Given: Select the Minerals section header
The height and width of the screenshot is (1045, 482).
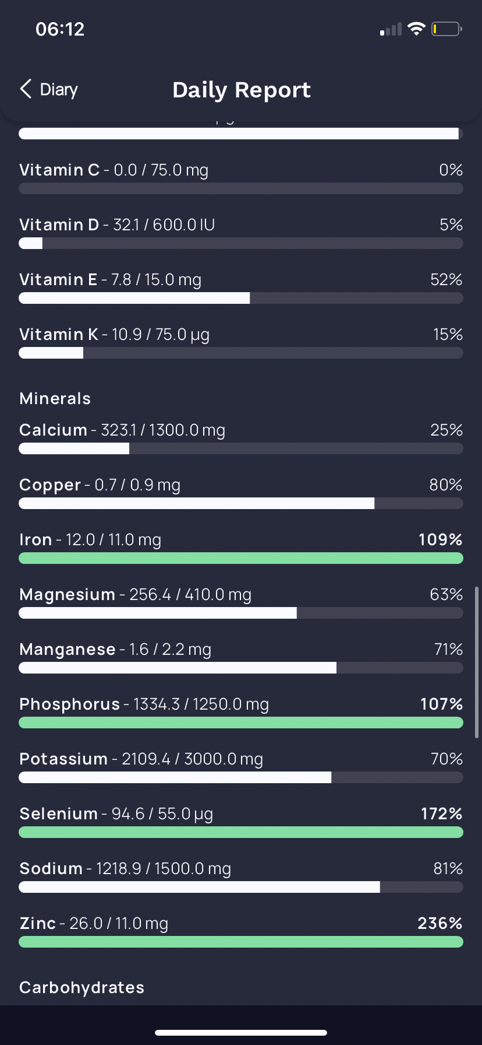Looking at the screenshot, I should click(x=55, y=398).
